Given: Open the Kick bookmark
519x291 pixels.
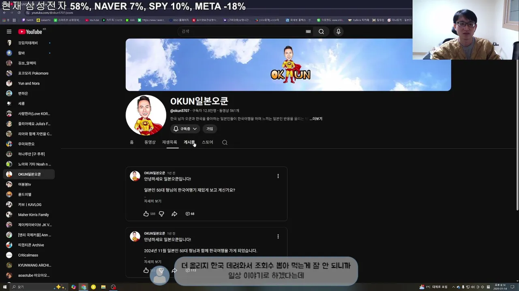Looking at the screenshot, I should pyautogui.click(x=131, y=20).
